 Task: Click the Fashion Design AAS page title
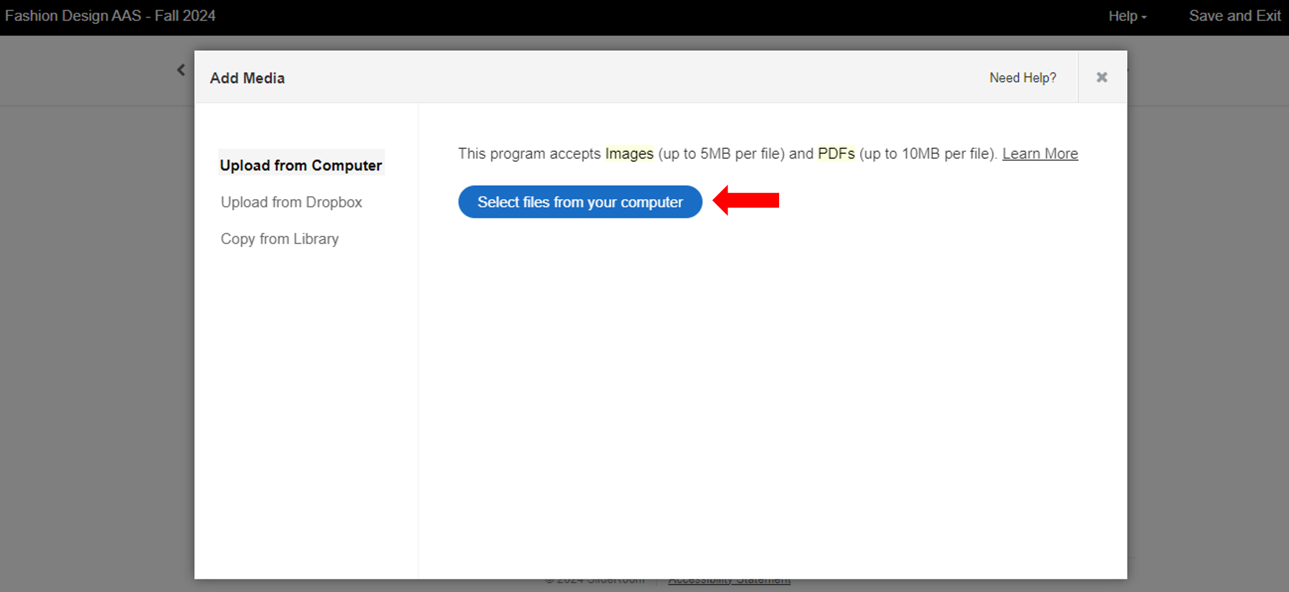point(110,16)
